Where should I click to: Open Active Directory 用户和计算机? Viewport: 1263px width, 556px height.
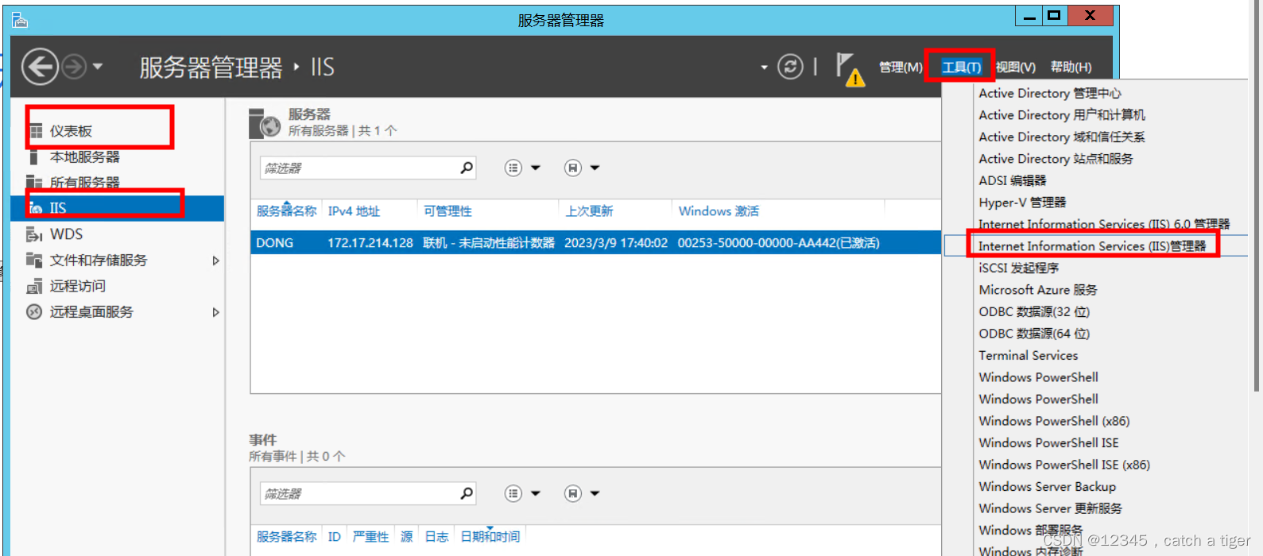[1062, 115]
